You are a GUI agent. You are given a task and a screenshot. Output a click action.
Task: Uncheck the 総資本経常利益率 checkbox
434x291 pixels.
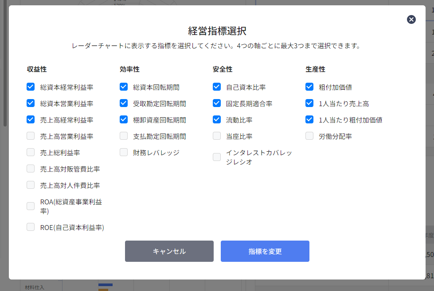pos(31,87)
